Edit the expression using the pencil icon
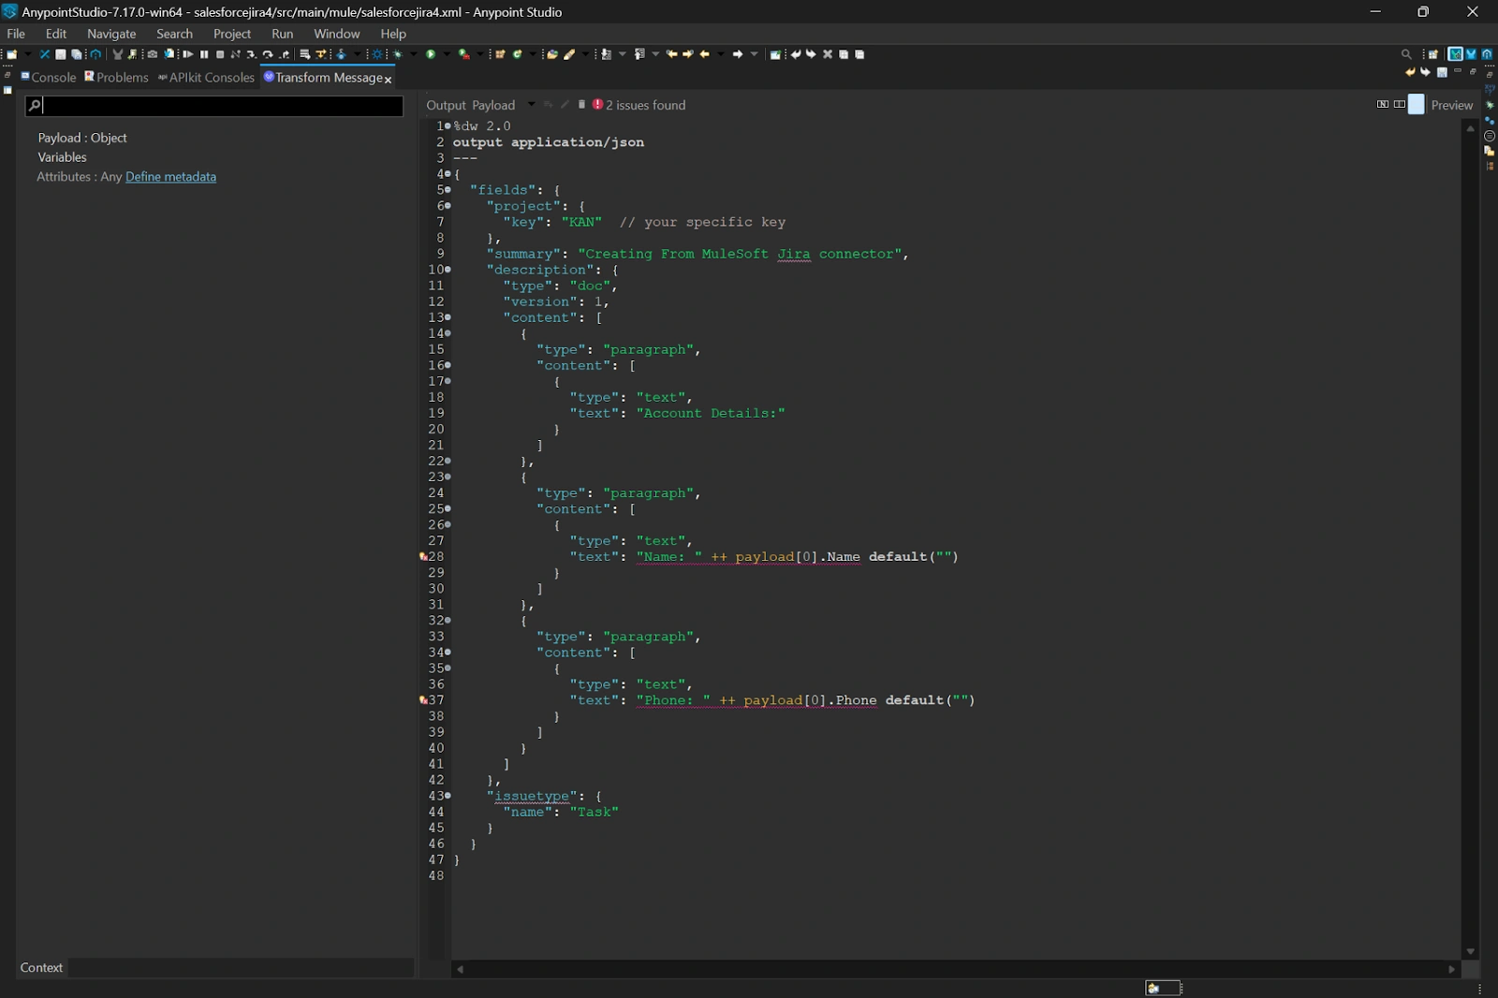The image size is (1498, 998). (x=566, y=105)
